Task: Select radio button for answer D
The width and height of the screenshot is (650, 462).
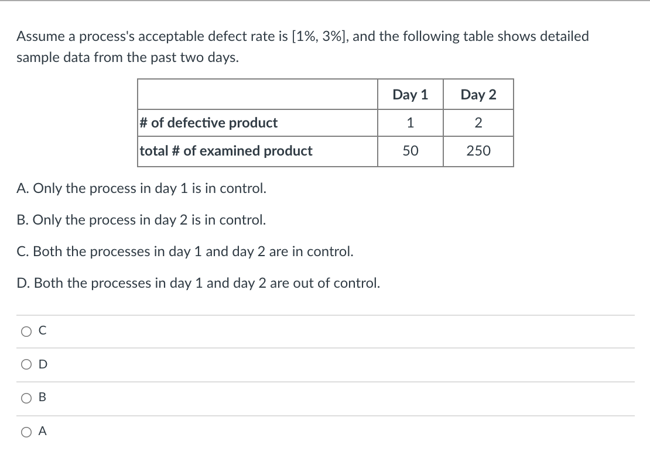Action: [x=26, y=364]
